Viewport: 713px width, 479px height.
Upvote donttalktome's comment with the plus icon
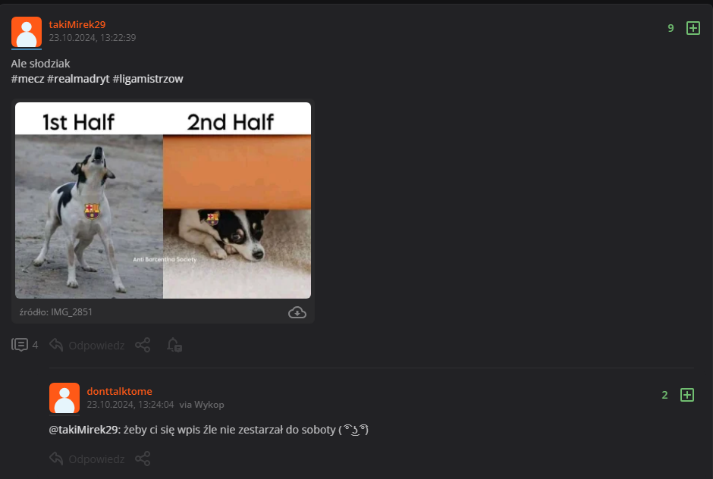pyautogui.click(x=686, y=395)
